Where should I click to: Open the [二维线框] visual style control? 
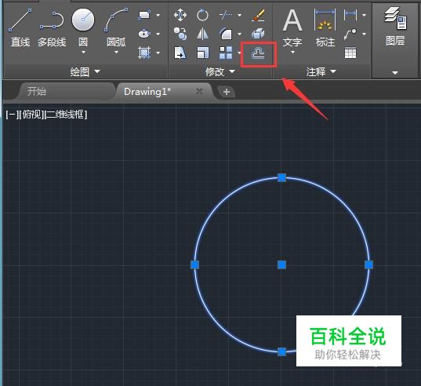[x=66, y=115]
